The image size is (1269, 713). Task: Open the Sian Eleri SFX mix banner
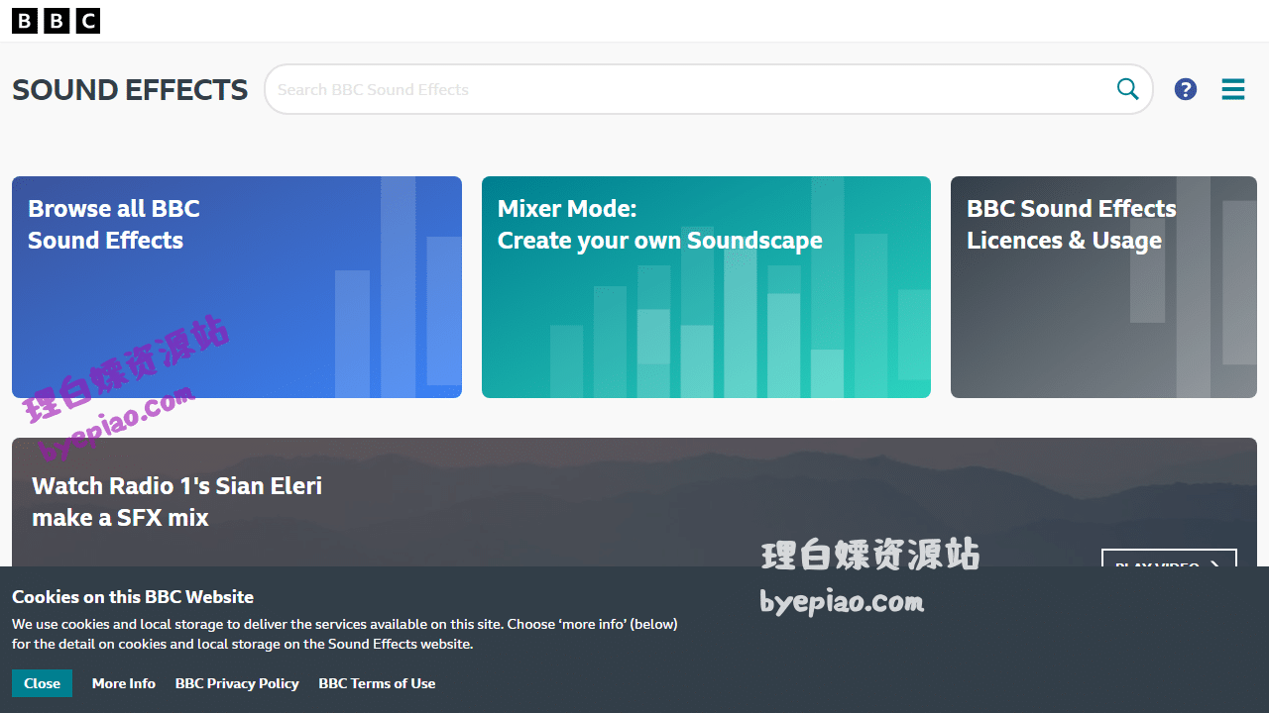634,502
